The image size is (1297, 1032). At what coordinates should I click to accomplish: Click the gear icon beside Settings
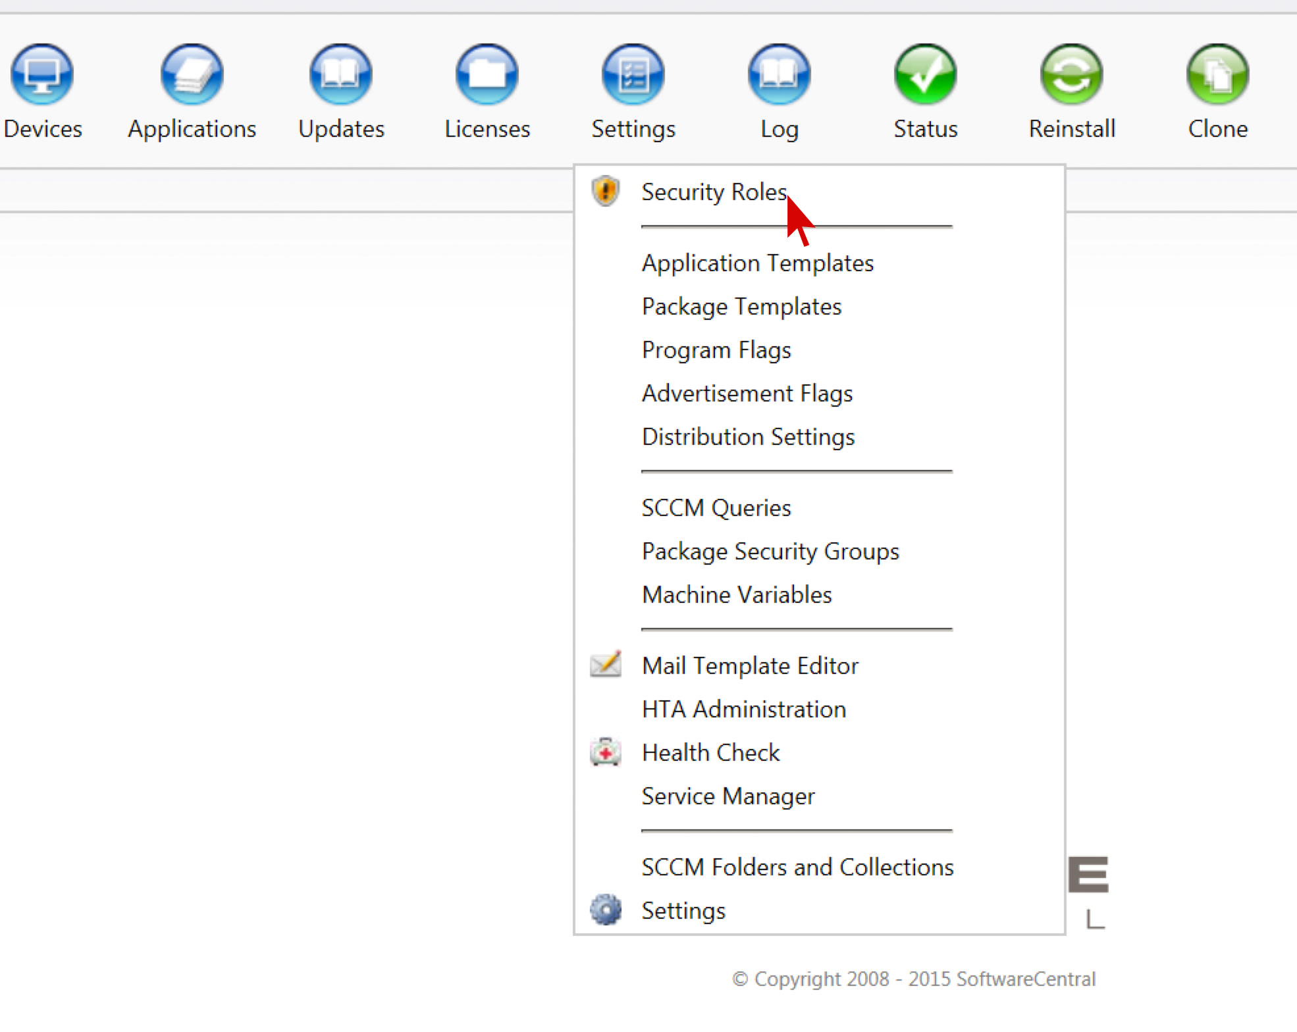[x=606, y=910]
